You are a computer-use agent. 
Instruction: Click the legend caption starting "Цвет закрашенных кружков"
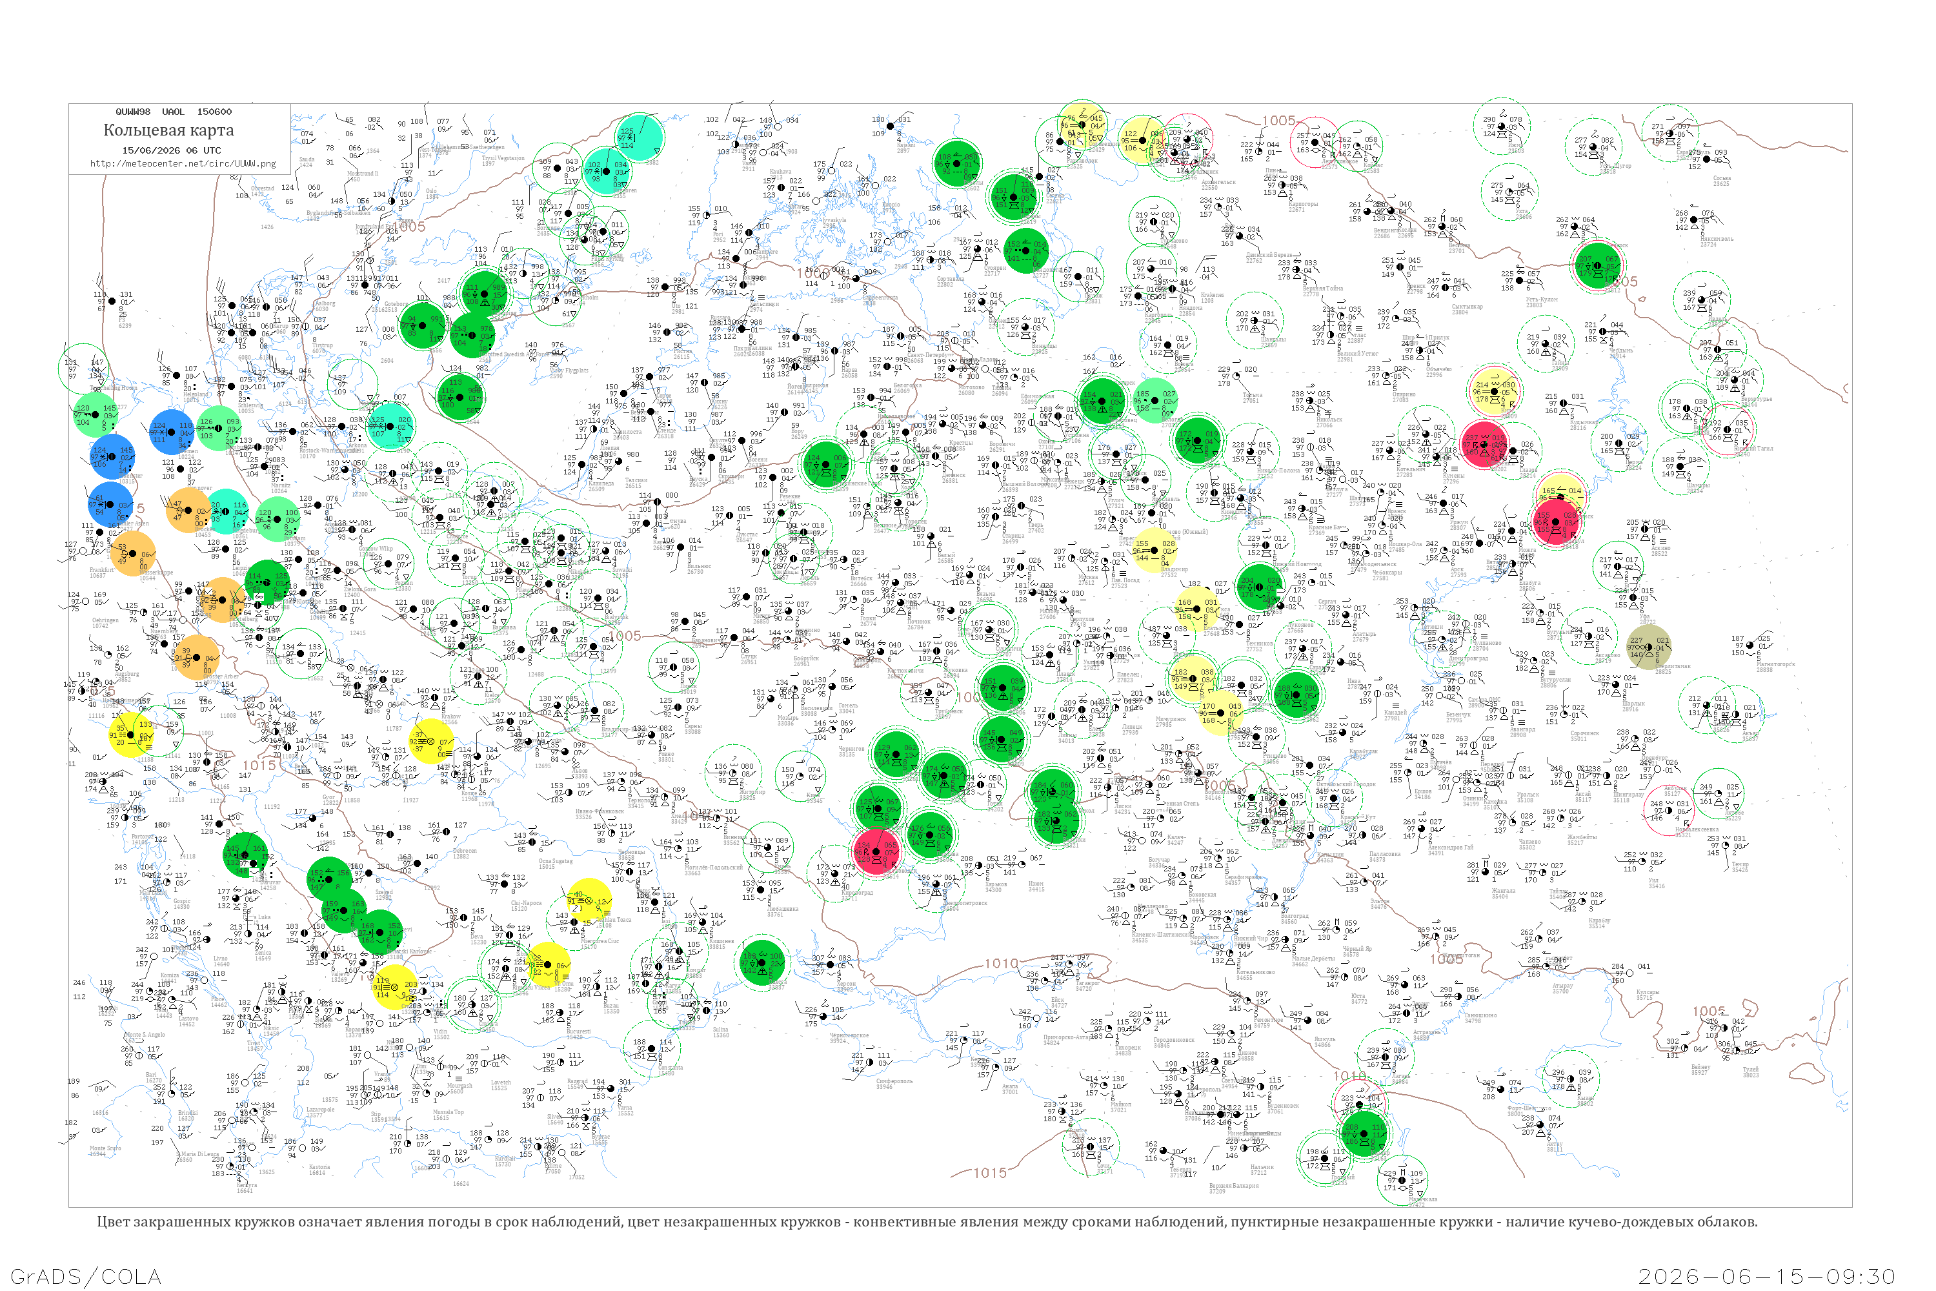[927, 1222]
